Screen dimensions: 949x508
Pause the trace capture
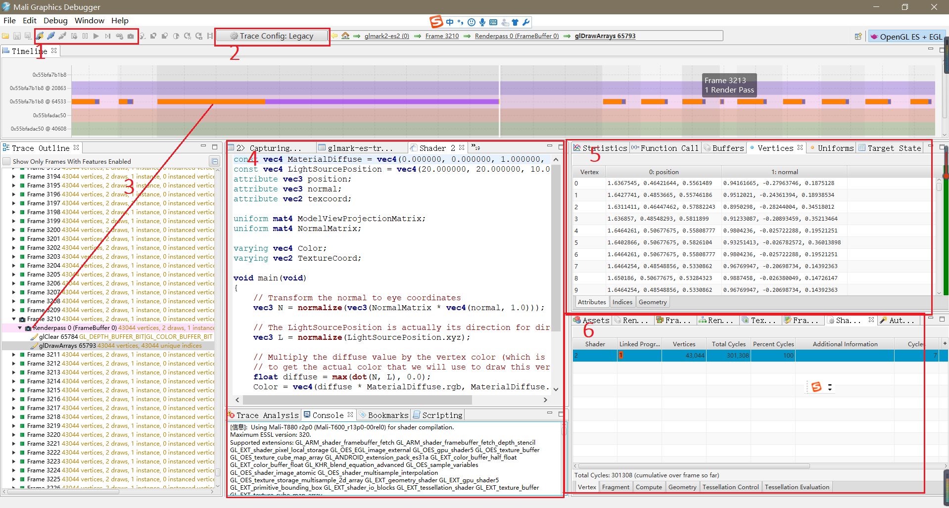pyautogui.click(x=85, y=36)
